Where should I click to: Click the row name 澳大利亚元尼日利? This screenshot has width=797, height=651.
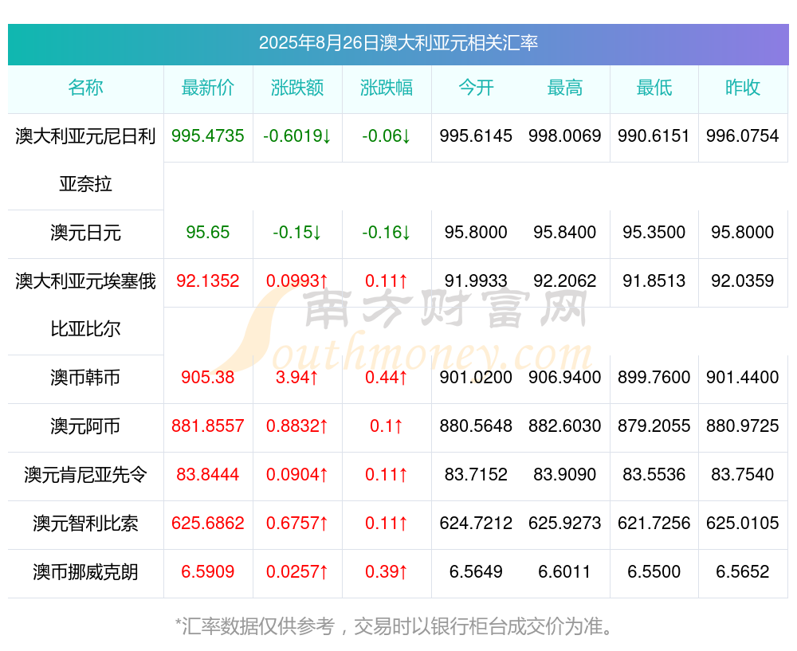pos(85,136)
